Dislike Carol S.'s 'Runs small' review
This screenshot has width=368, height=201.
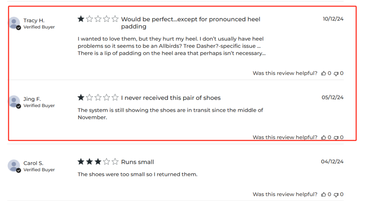coord(336,195)
